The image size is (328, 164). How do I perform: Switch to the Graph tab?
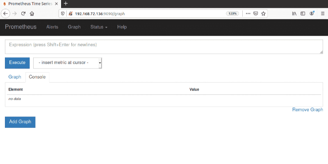tap(15, 77)
